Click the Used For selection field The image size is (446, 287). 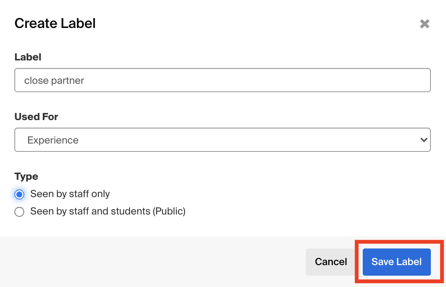click(x=223, y=140)
